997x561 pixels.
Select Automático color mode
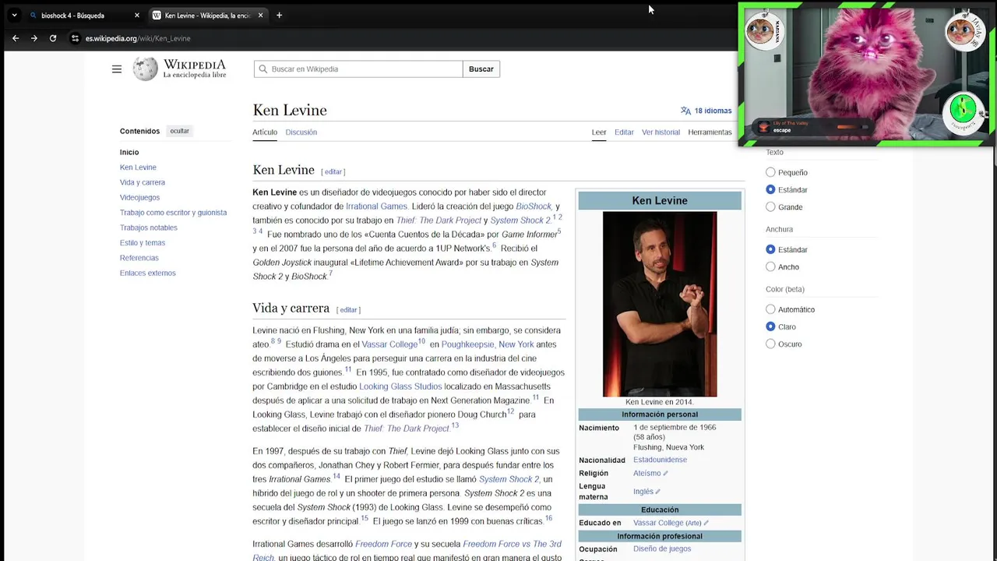(770, 309)
